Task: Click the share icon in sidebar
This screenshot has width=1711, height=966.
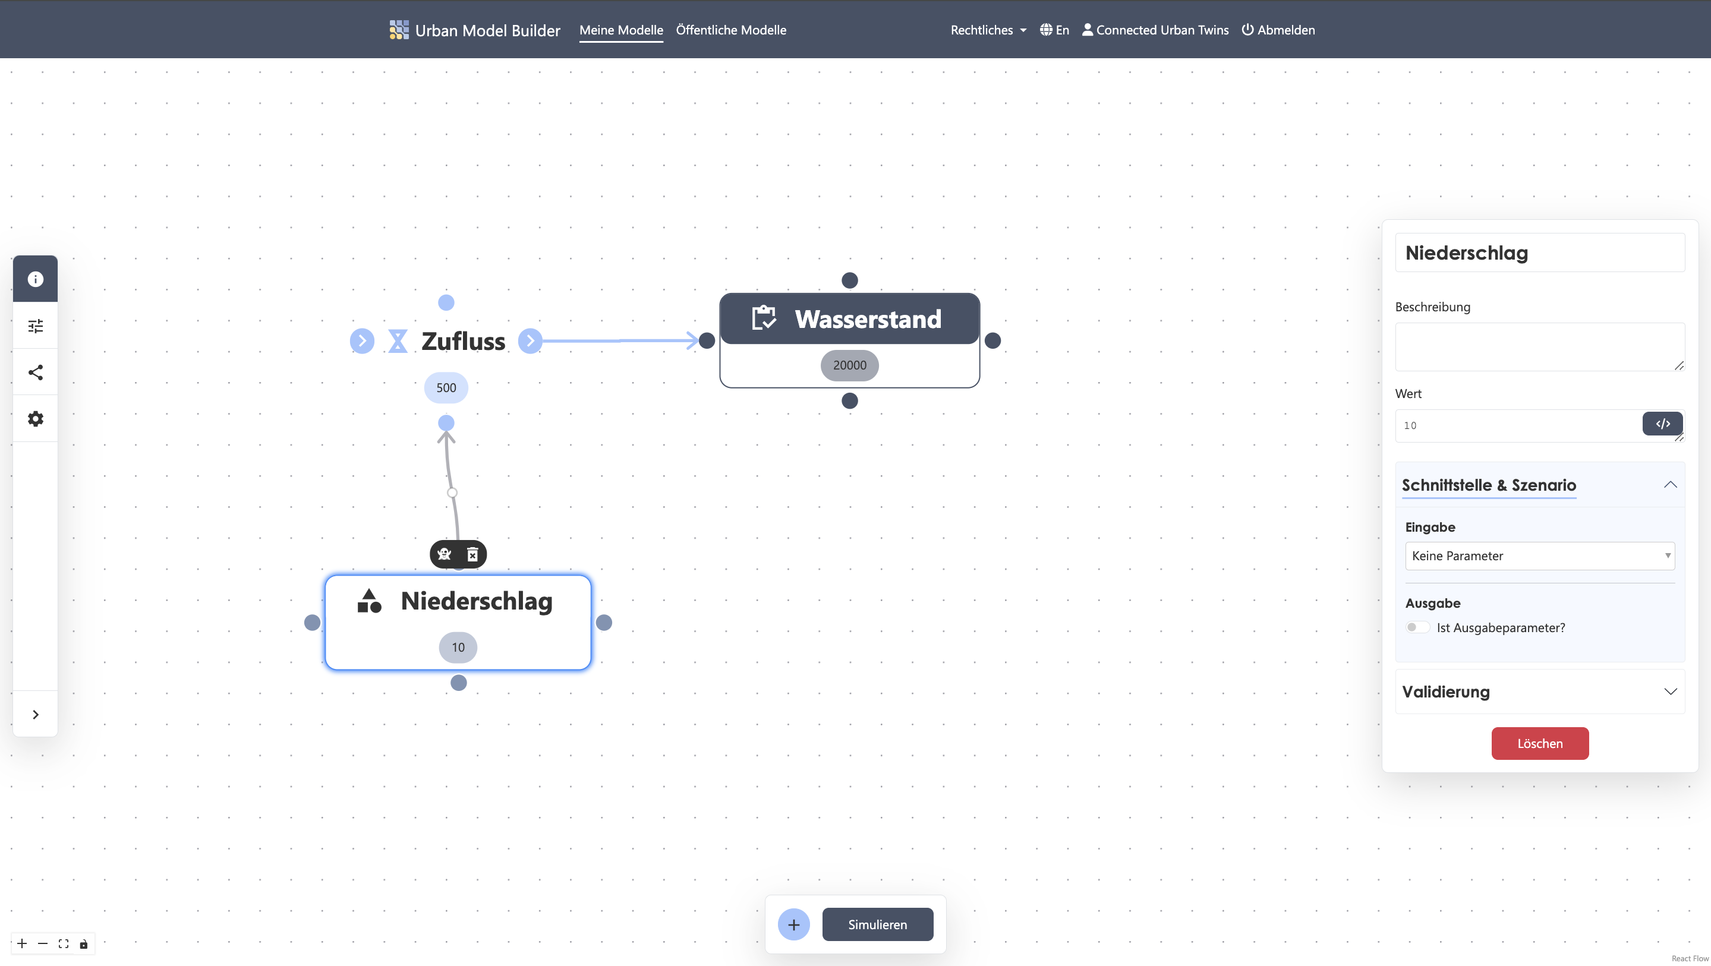Action: (x=35, y=372)
